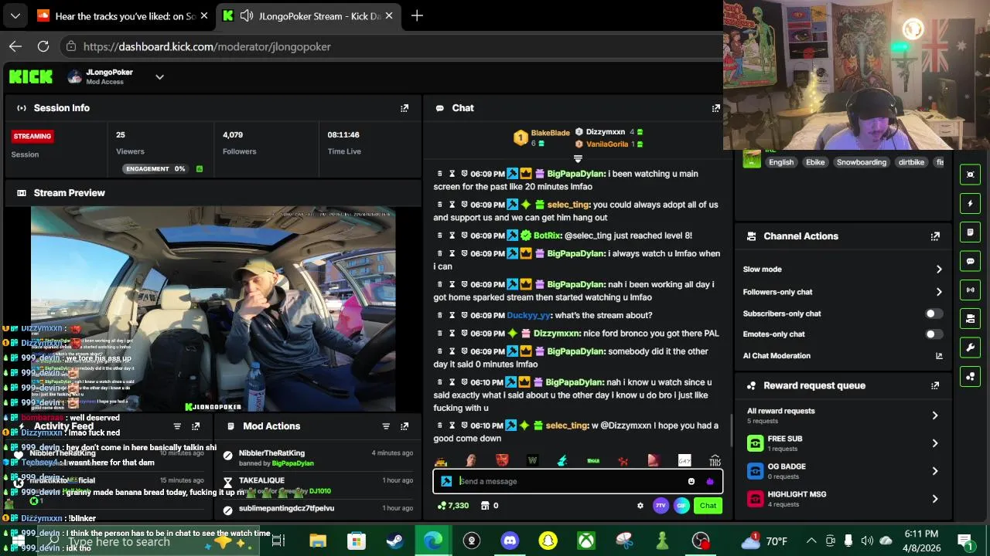Screen dimensions: 990x556
Task: Open chat settings gear
Action: point(640,506)
